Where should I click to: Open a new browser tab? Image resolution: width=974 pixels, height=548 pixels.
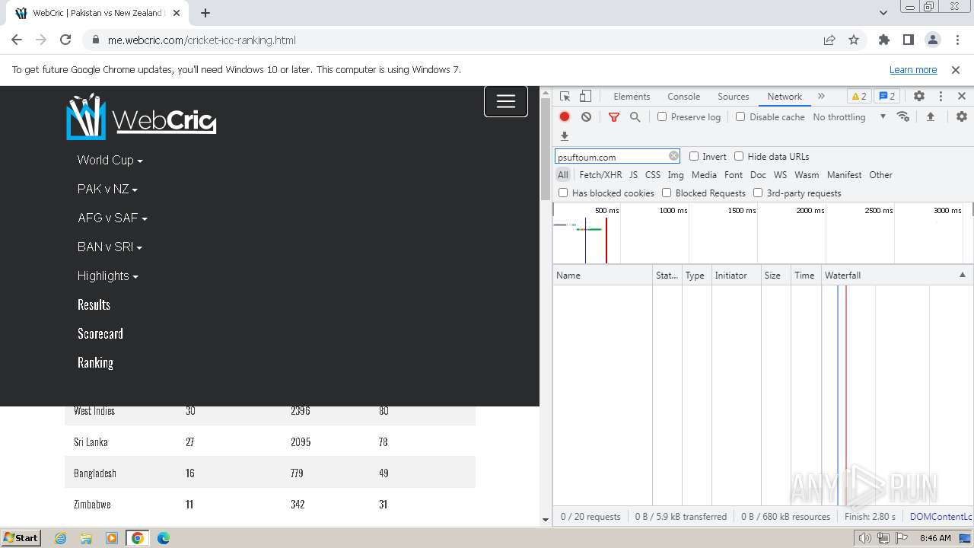(x=205, y=13)
